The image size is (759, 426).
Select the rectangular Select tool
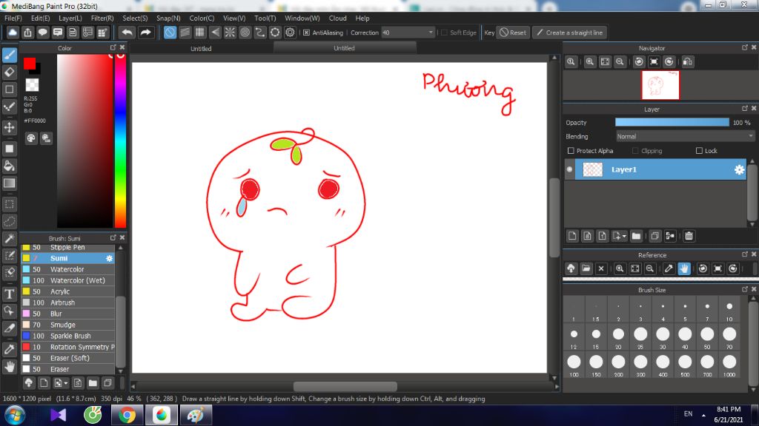(x=9, y=204)
